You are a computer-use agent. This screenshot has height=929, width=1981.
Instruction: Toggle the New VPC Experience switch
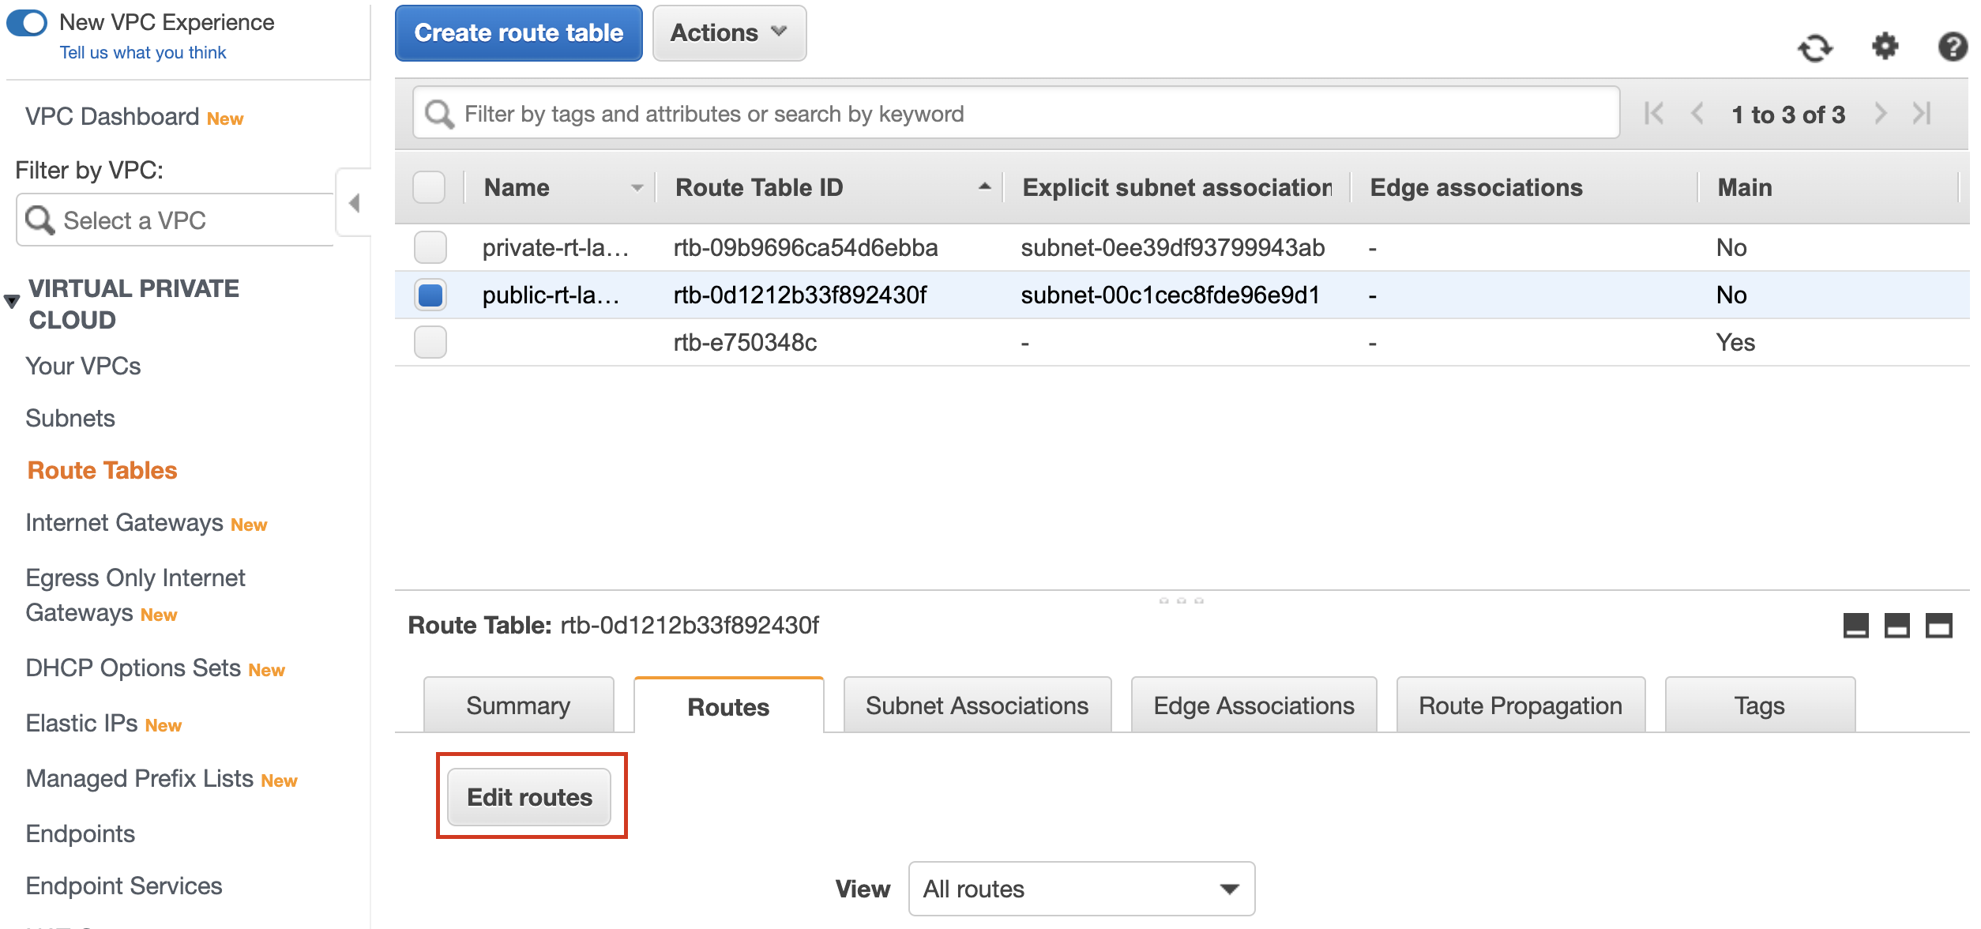coord(28,22)
